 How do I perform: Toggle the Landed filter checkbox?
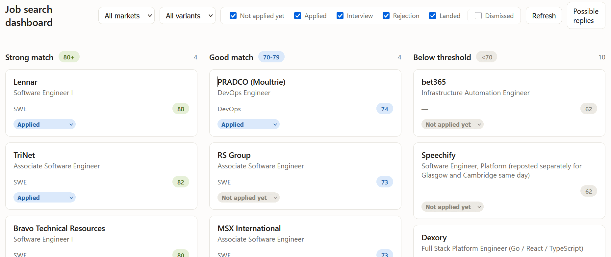click(432, 16)
